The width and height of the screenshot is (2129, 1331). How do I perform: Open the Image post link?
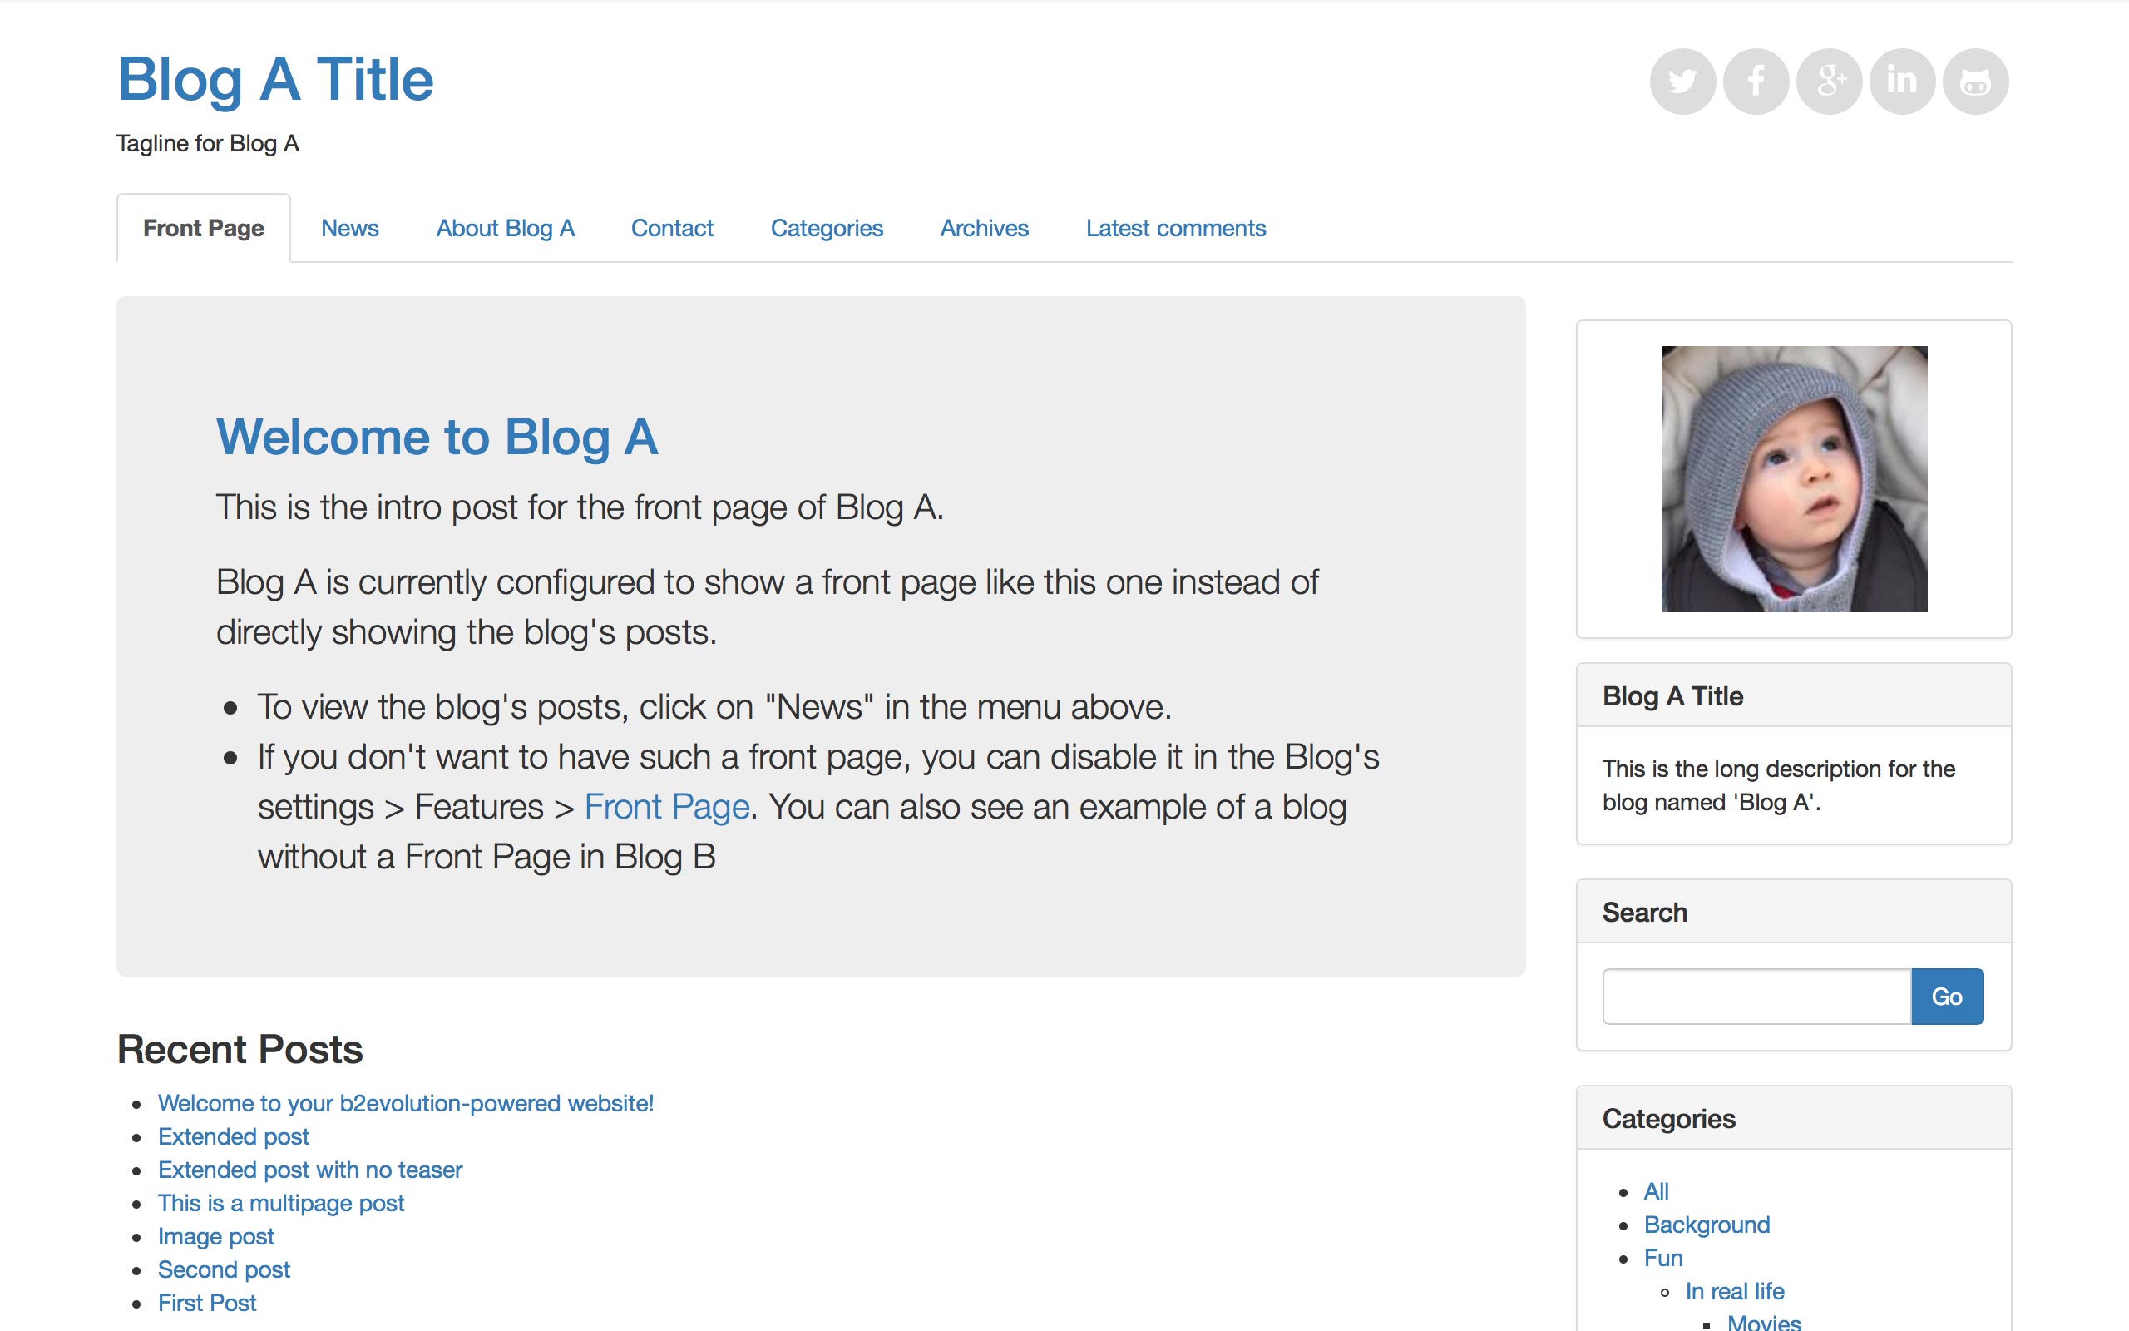(x=215, y=1237)
